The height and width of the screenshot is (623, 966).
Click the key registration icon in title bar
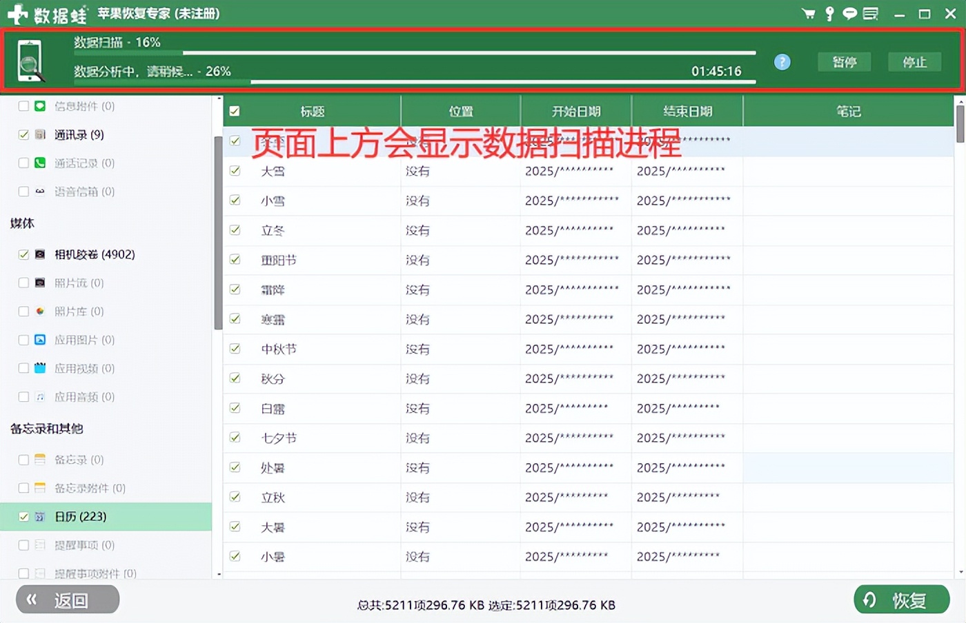(x=829, y=13)
